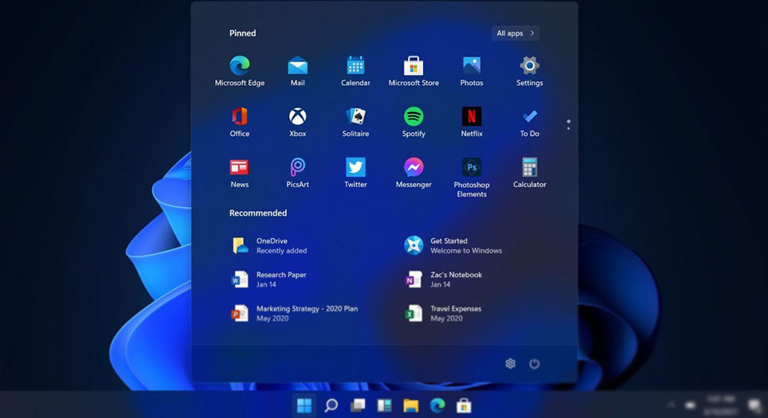Screen dimensions: 768x418
Task: Open the notification center icon in tray
Action: point(754,404)
